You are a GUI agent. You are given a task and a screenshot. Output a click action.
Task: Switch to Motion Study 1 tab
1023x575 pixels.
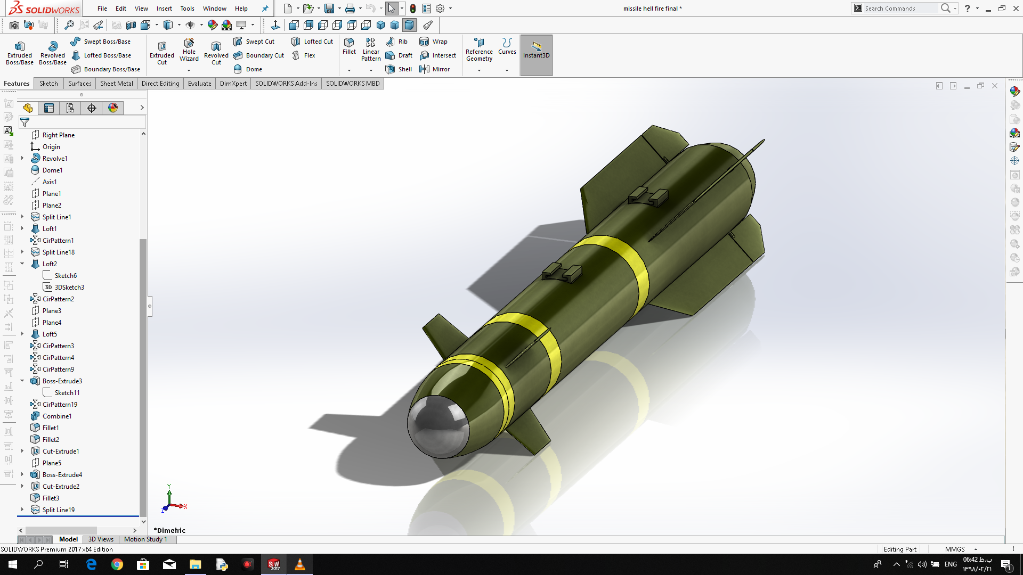click(x=145, y=539)
